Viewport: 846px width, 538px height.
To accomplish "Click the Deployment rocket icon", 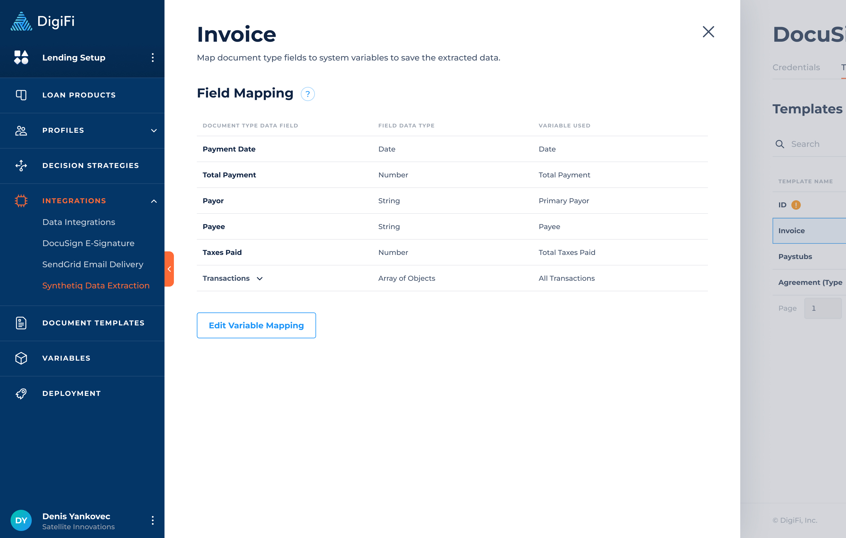I will click(x=21, y=394).
